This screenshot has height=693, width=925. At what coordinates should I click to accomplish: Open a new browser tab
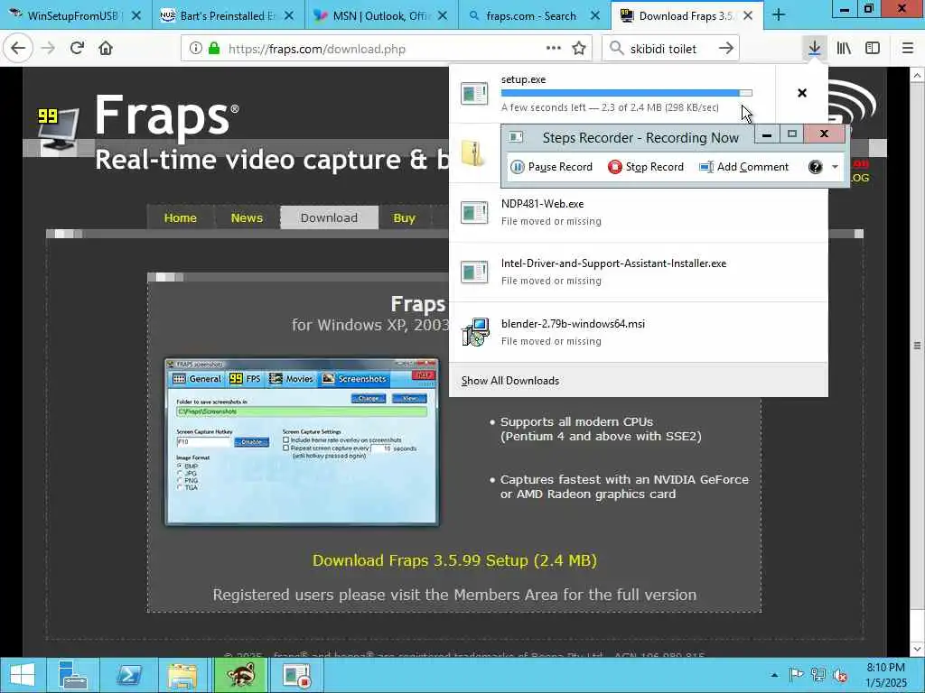(778, 15)
